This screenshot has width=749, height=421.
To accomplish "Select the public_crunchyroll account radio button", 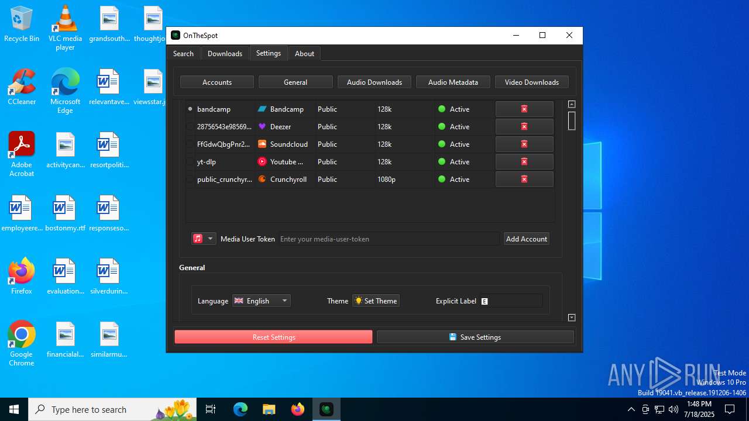I will click(x=190, y=179).
